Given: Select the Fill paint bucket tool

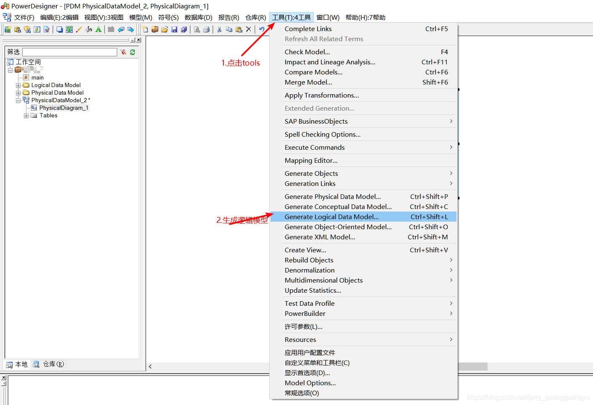Looking at the screenshot, I should click(89, 29).
